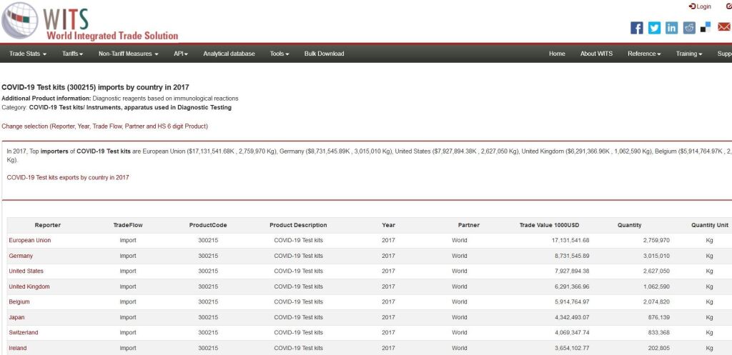Expand the Reference menu
This screenshot has height=355, width=732.
point(643,54)
